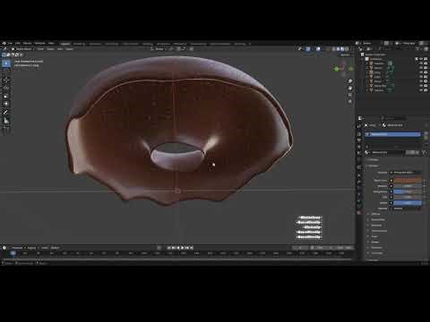Viewport: 430px width, 322px height.
Task: Select the Move tool
Action: coord(6,80)
